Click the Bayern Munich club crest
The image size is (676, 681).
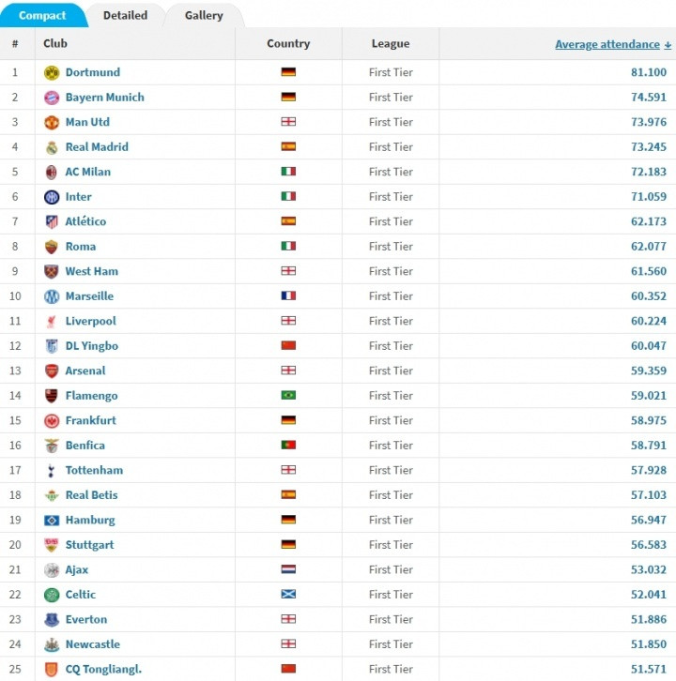point(52,98)
